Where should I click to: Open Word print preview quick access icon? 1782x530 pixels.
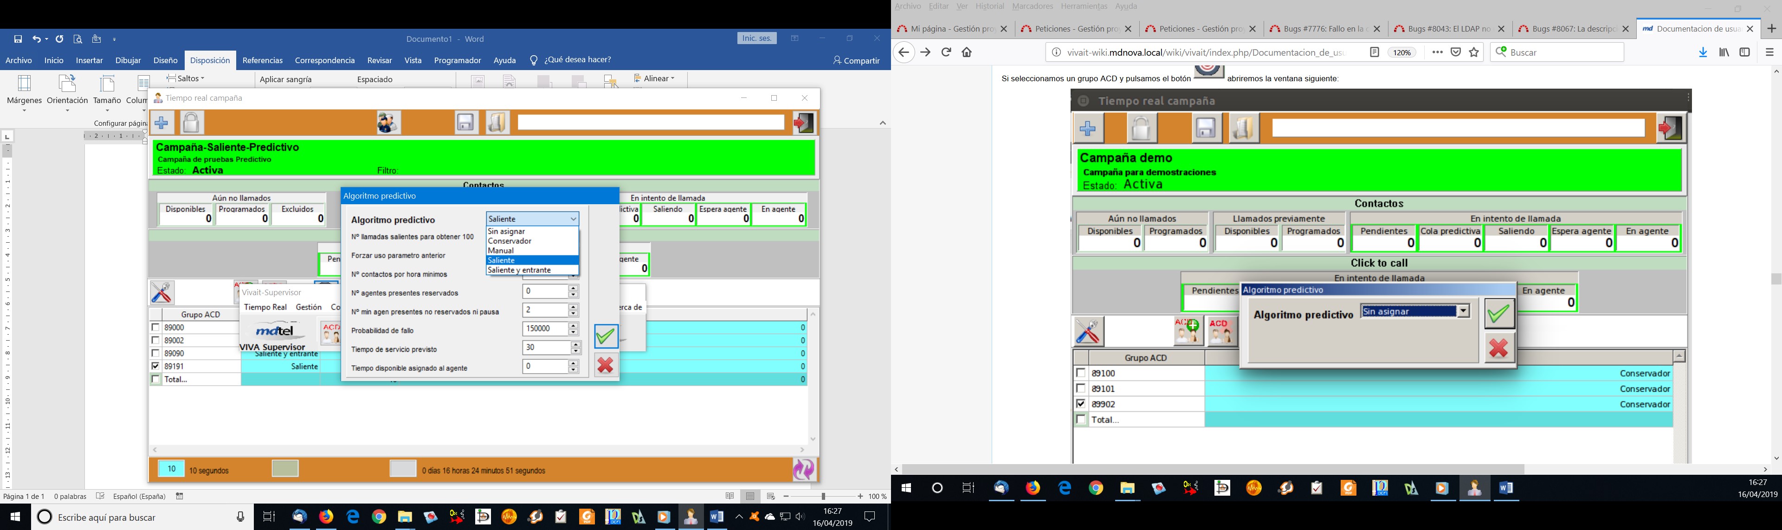pyautogui.click(x=77, y=39)
